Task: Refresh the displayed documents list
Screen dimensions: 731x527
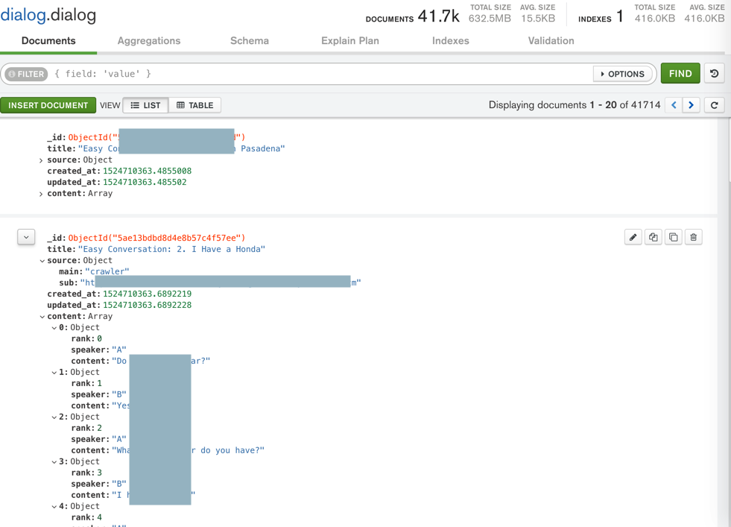Action: click(715, 105)
